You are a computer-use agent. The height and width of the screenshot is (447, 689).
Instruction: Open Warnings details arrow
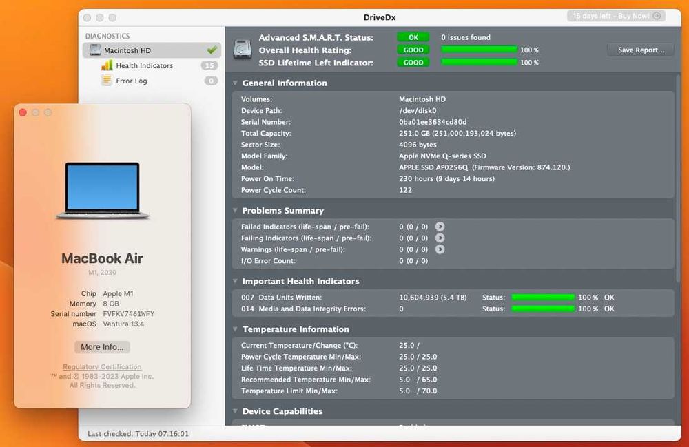[x=440, y=249]
